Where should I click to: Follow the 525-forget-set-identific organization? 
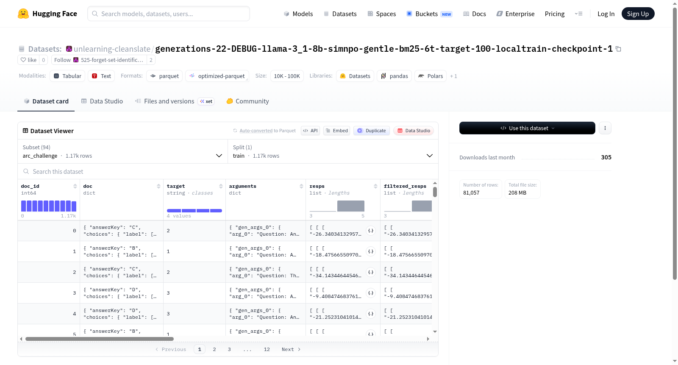99,60
